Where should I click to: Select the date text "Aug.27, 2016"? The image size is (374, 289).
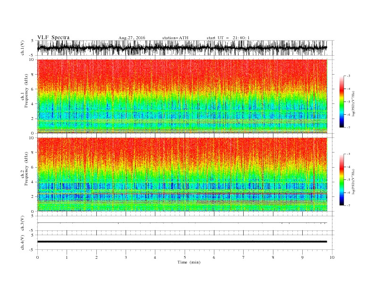[x=132, y=38]
